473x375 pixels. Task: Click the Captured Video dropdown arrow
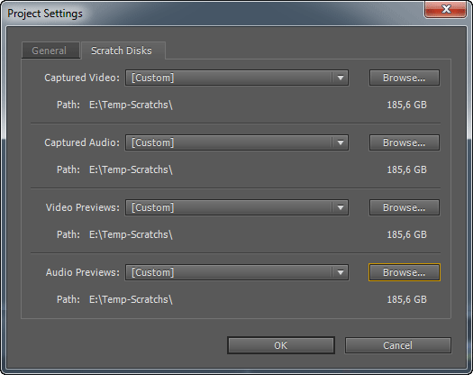click(x=341, y=78)
